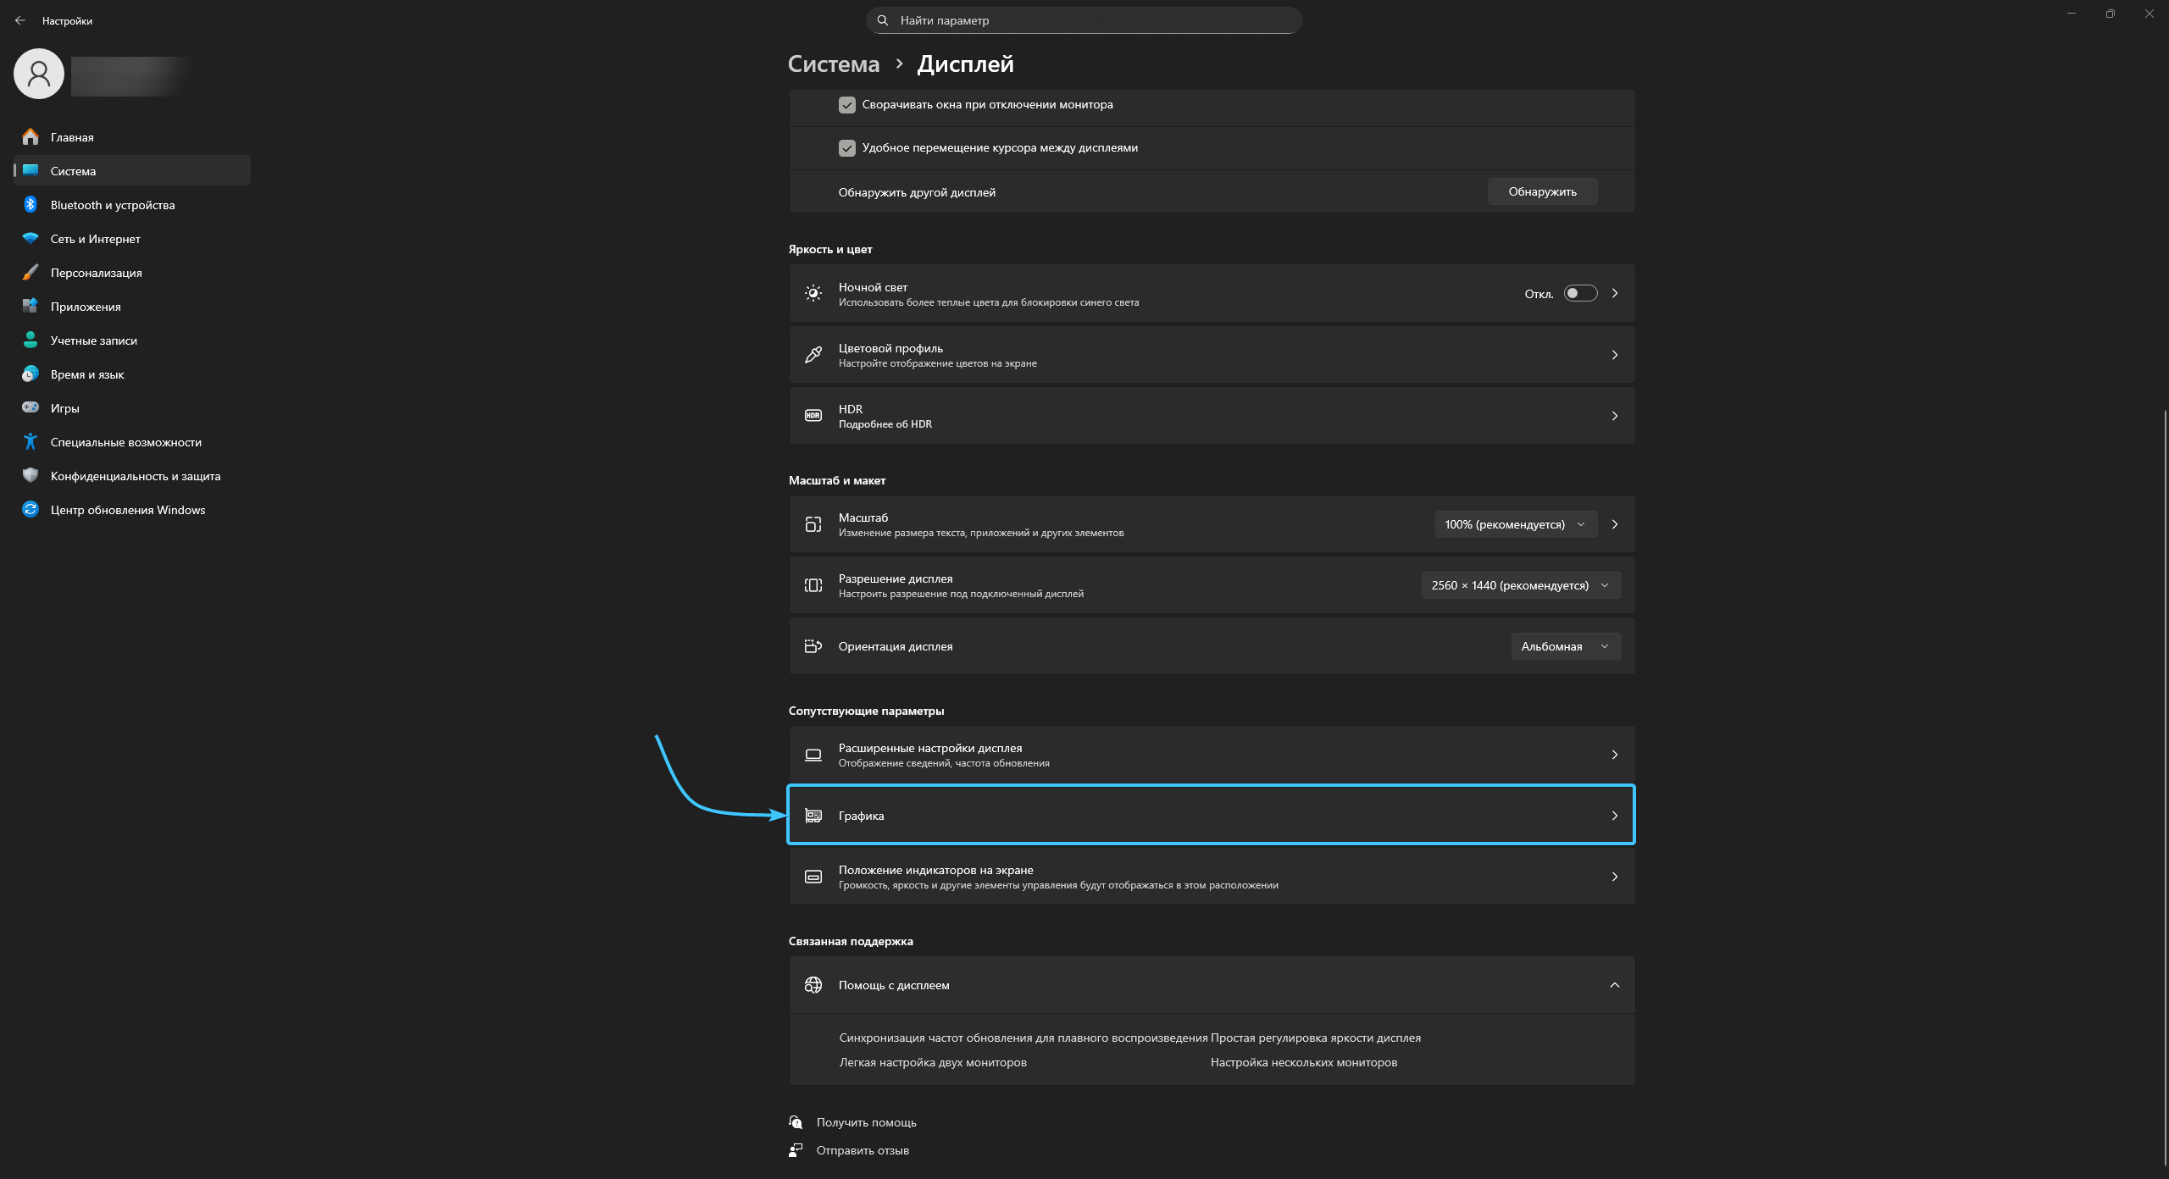The image size is (2169, 1179).
Task: Open the Scale 100% dropdown
Action: coord(1515,524)
